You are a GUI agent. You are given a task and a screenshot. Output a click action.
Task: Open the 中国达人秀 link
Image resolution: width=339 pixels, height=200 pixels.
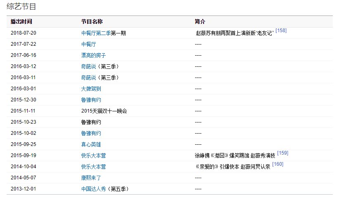point(93,189)
